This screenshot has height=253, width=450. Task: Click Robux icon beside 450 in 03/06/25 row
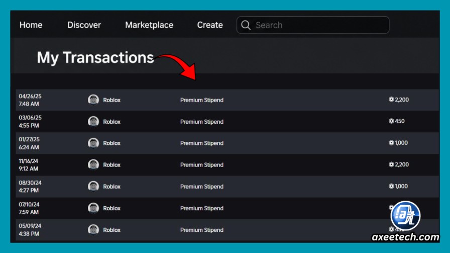[391, 121]
